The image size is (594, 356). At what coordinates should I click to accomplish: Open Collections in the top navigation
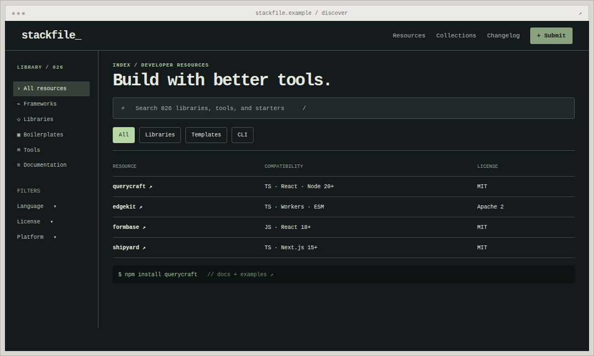(456, 36)
